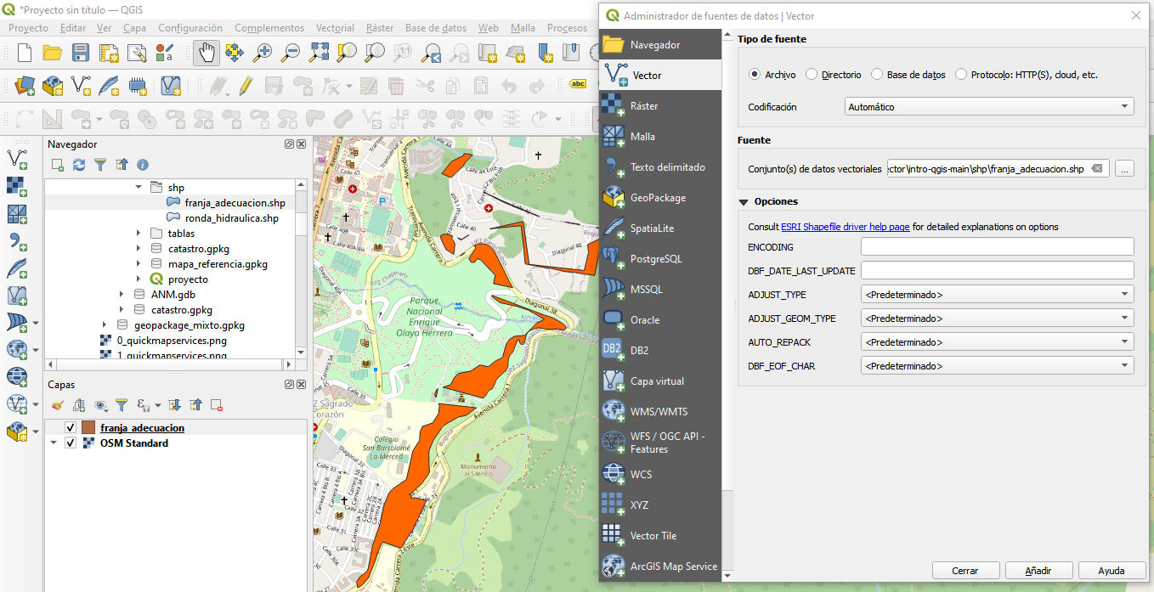The image size is (1154, 592).
Task: Filter legend in Capas panel
Action: tap(122, 405)
